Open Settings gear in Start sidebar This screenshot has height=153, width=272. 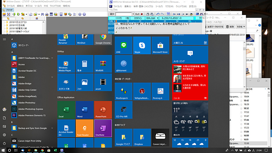click(4, 135)
